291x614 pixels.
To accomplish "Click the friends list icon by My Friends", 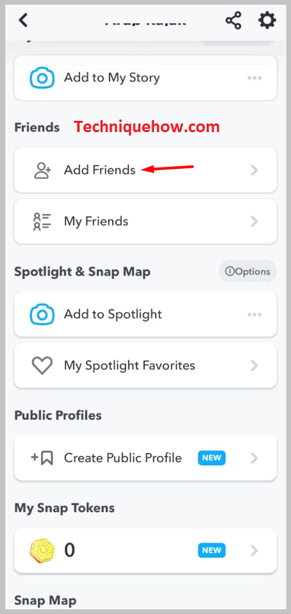I will [x=42, y=222].
